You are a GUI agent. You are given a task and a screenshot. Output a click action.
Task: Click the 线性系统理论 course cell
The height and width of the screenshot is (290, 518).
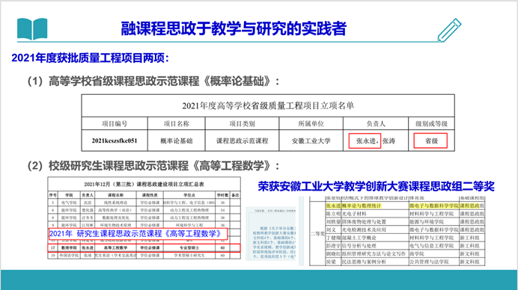point(115,203)
